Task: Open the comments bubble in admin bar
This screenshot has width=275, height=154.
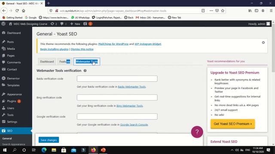Action: [64, 24]
